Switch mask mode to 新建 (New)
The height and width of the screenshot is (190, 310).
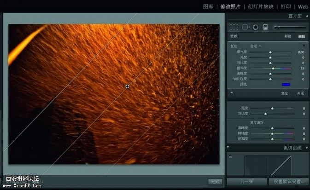tap(288, 36)
